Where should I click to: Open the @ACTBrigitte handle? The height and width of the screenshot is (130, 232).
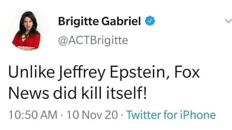tap(93, 40)
